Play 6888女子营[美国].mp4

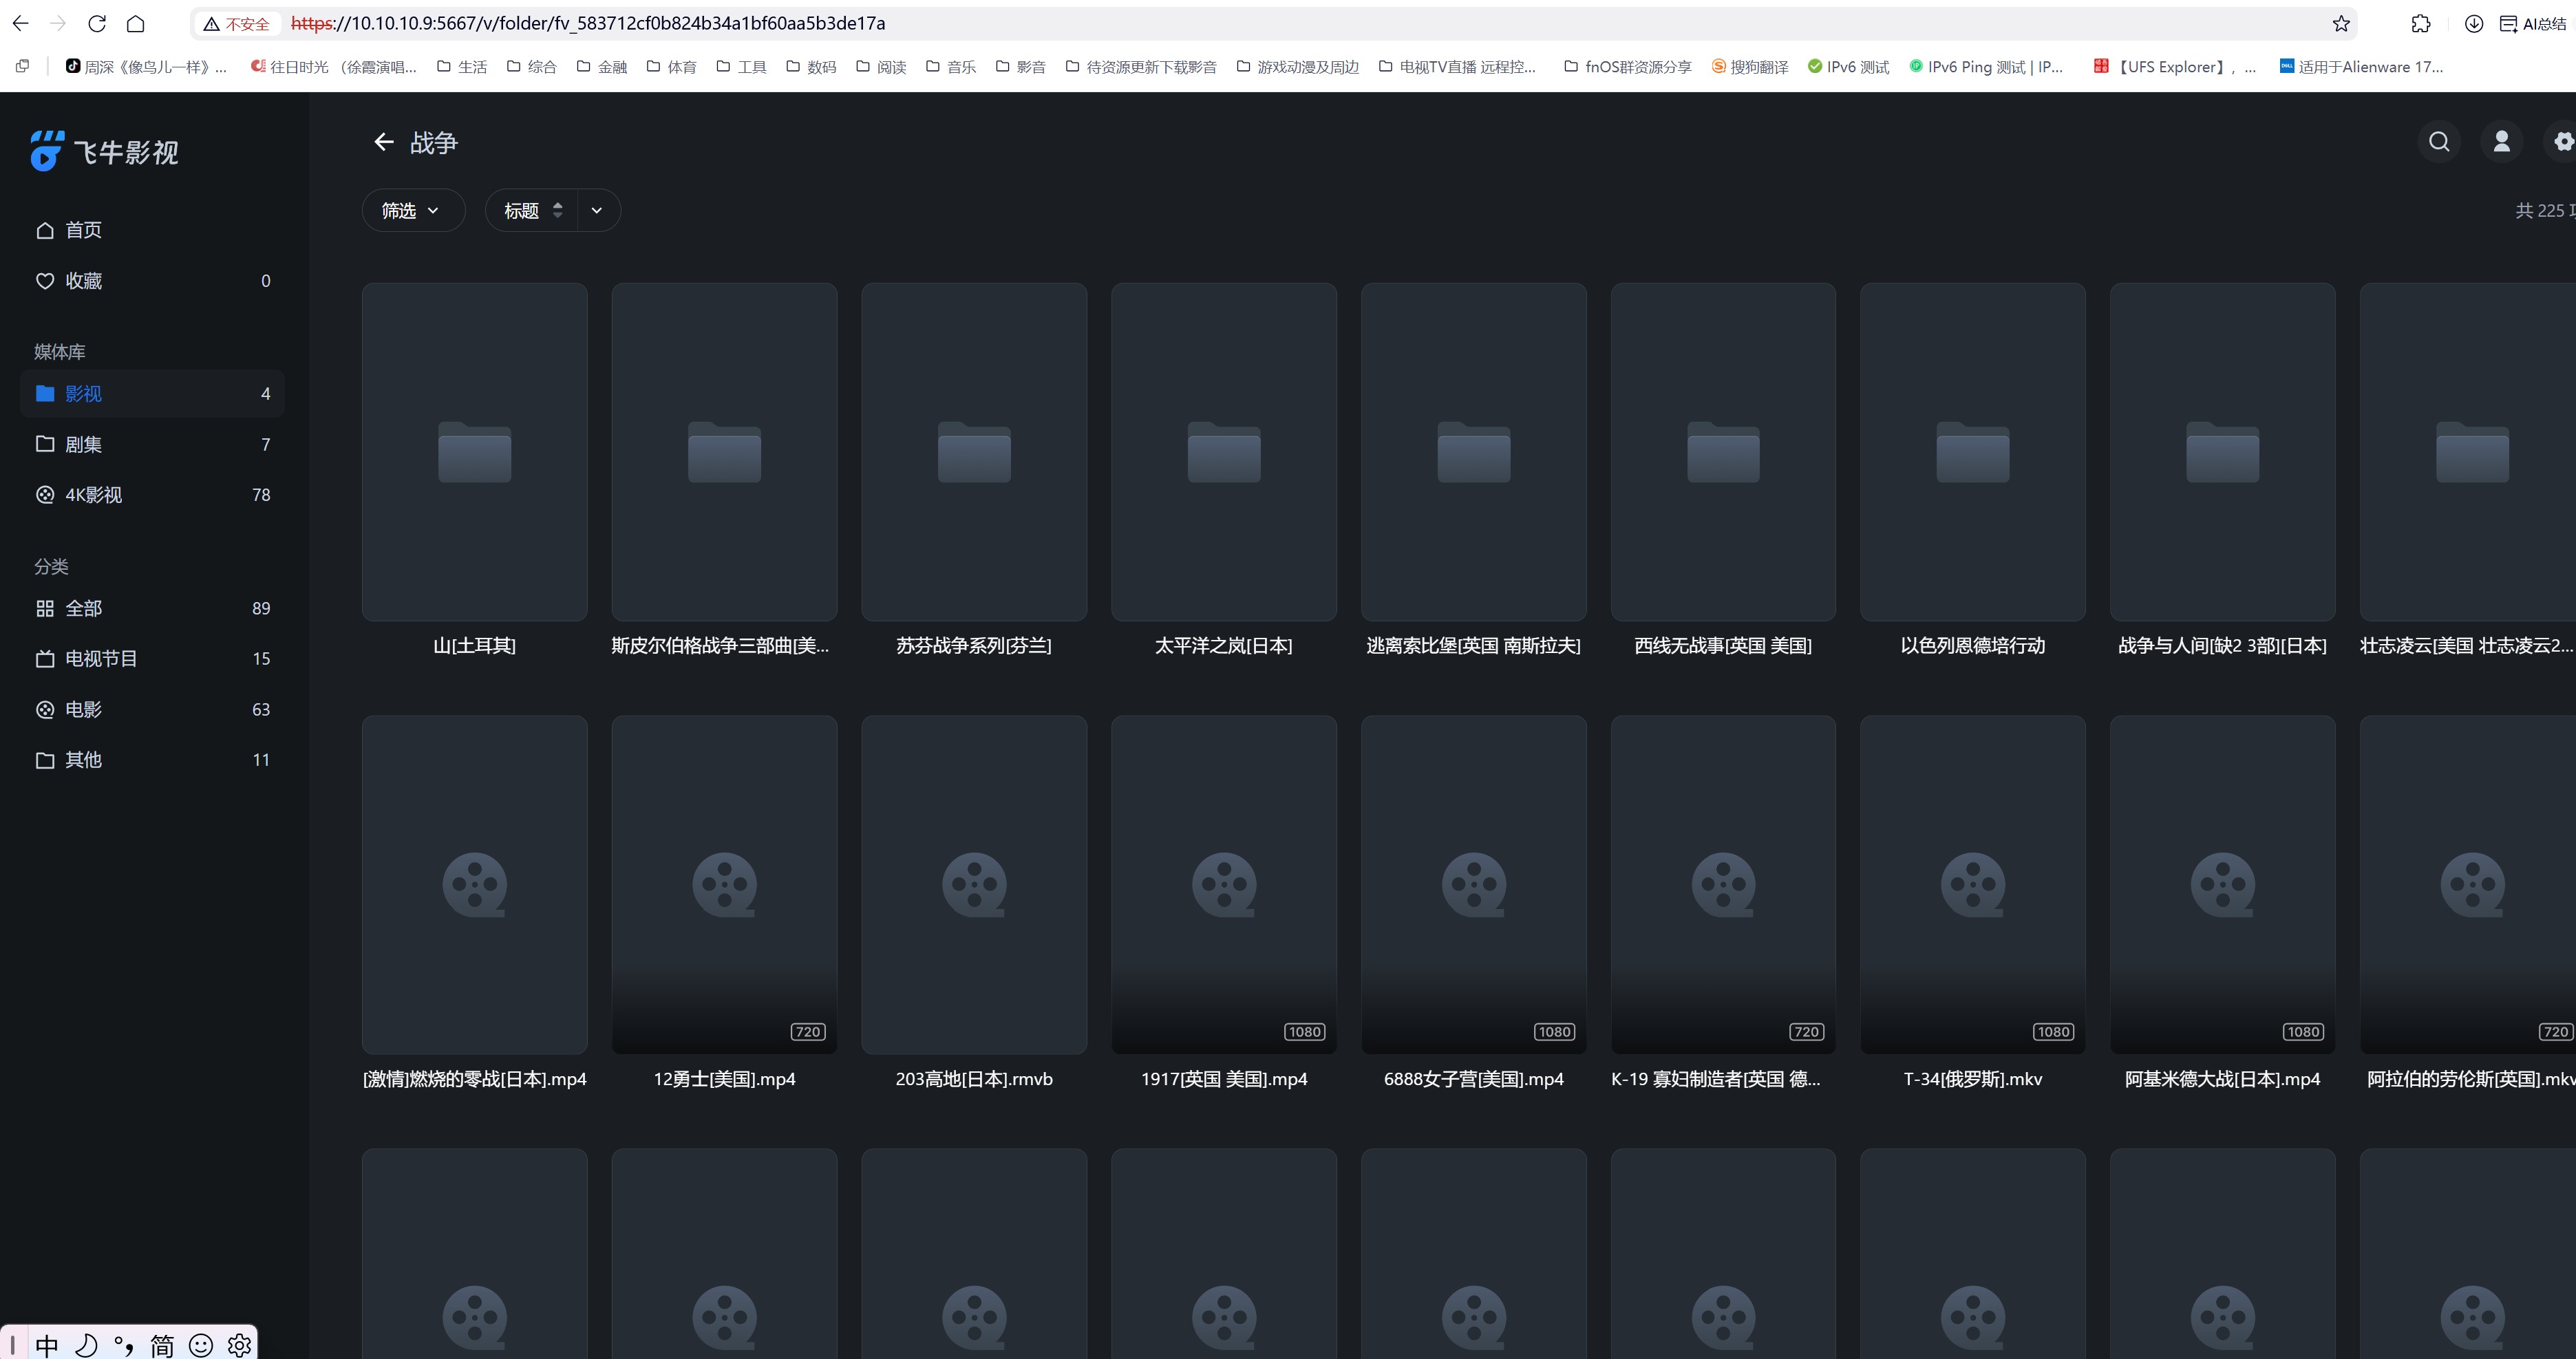tap(1474, 885)
